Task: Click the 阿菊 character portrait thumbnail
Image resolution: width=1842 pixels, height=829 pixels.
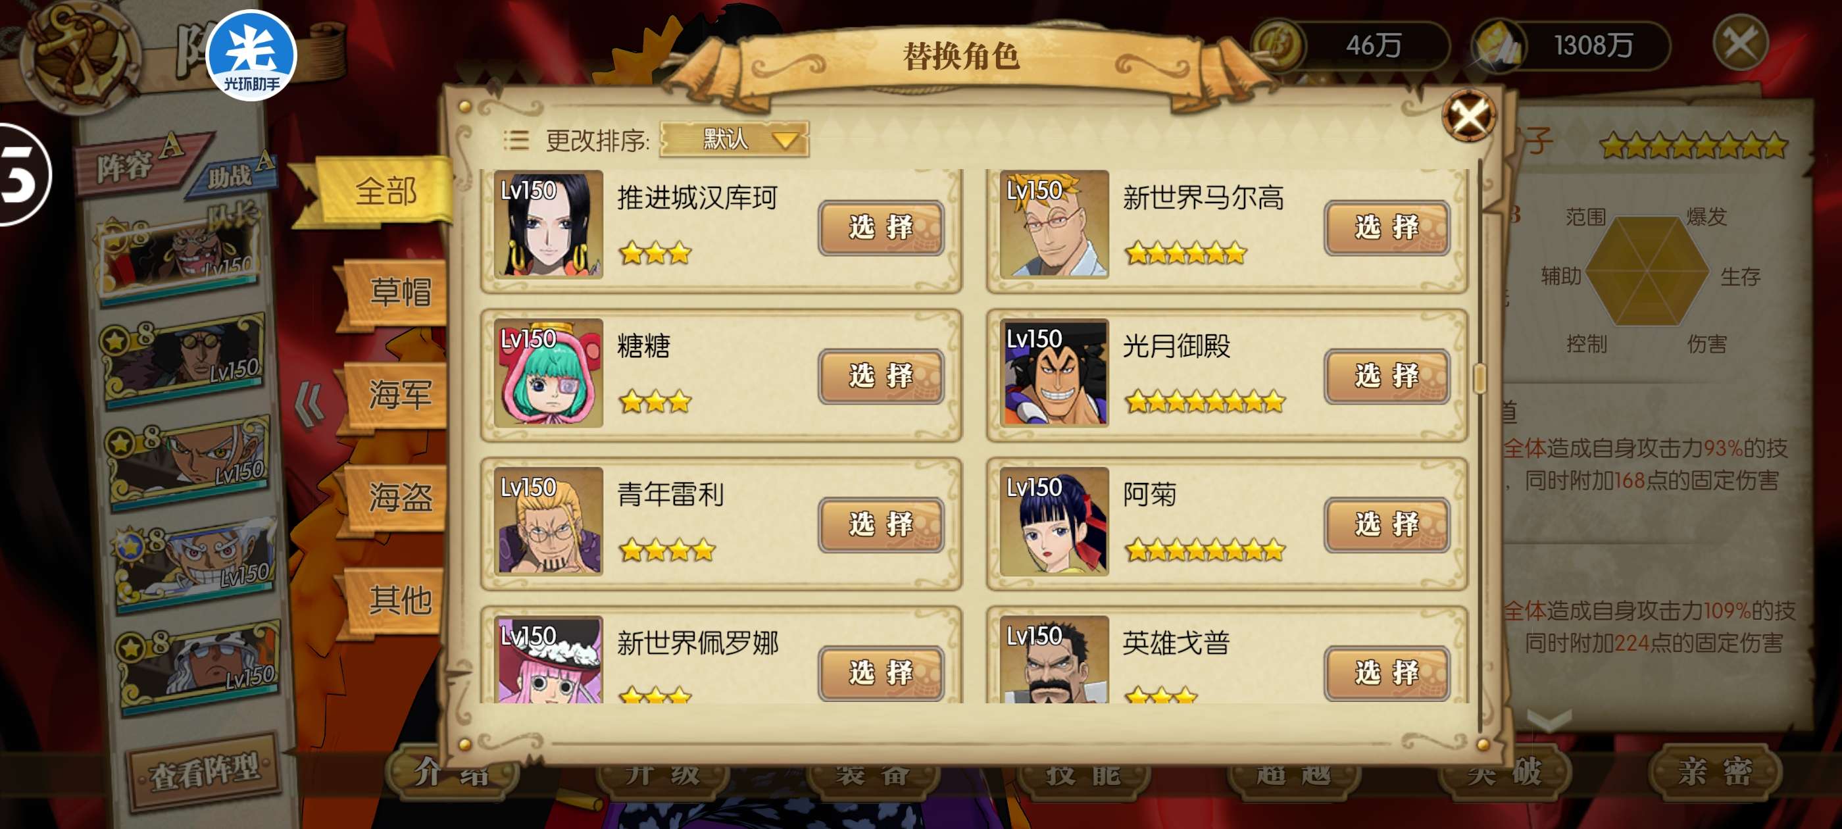Action: pyautogui.click(x=1054, y=522)
